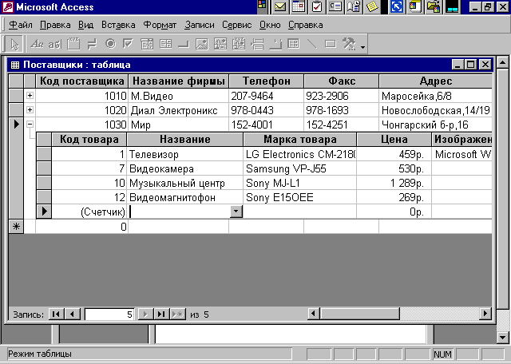Open the Вид menu

click(x=85, y=25)
